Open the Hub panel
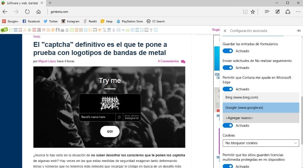 coord(267,12)
